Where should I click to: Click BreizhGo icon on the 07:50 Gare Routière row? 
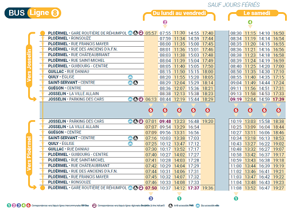(x=141, y=188)
